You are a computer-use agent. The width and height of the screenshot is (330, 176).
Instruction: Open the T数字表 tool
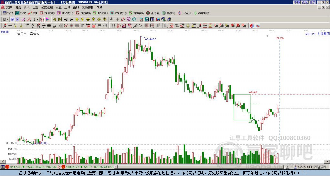click(x=136, y=13)
